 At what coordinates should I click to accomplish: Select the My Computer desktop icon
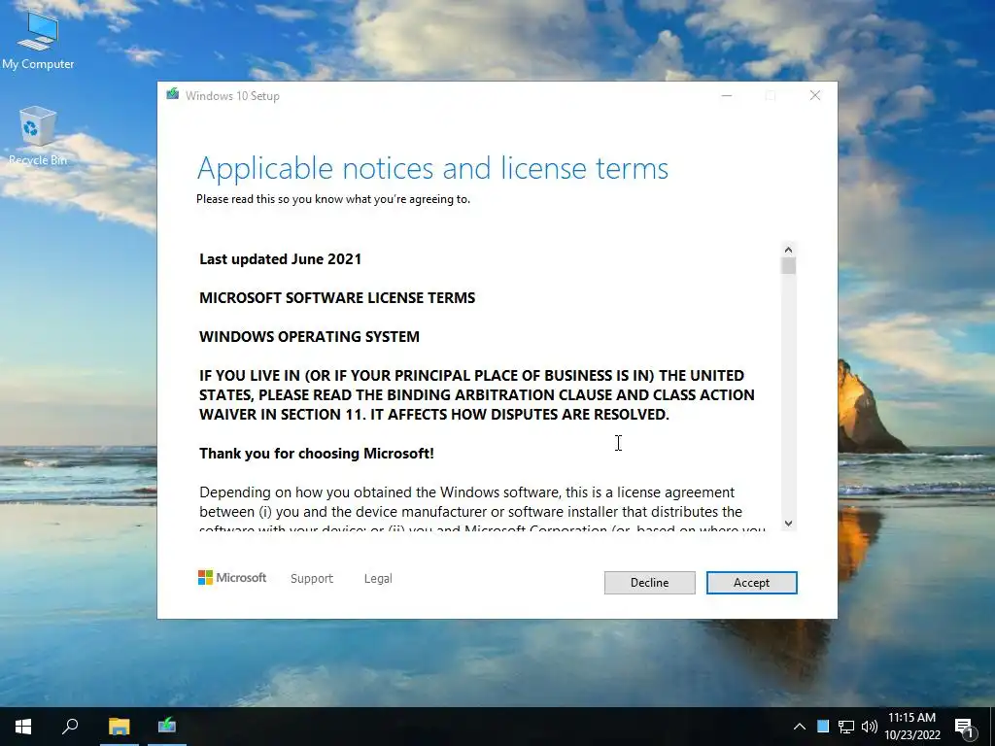point(38,41)
